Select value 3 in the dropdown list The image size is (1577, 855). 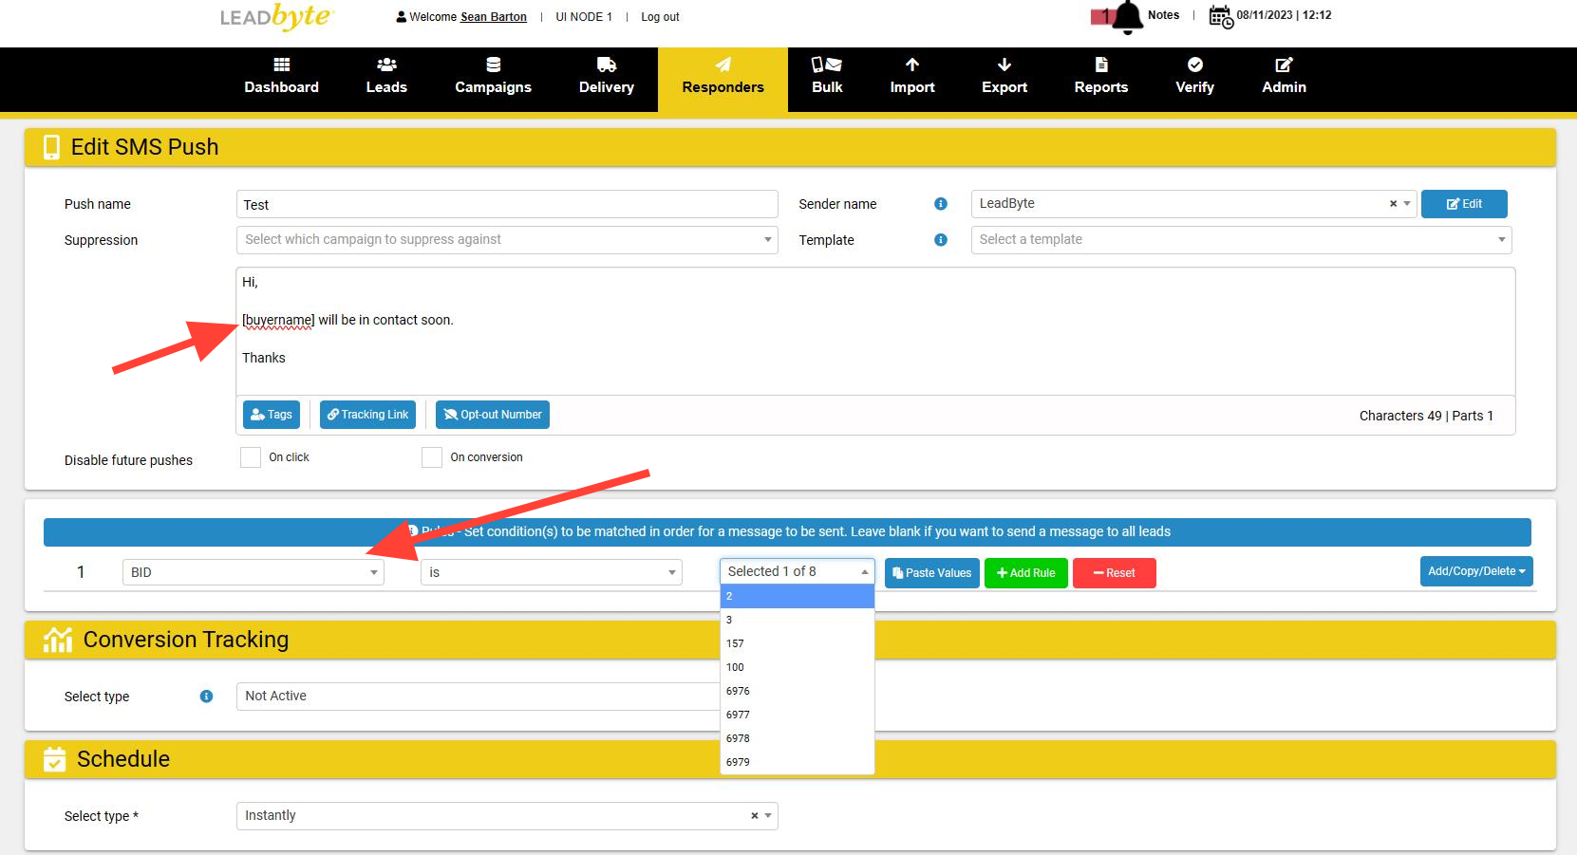(x=798, y=620)
